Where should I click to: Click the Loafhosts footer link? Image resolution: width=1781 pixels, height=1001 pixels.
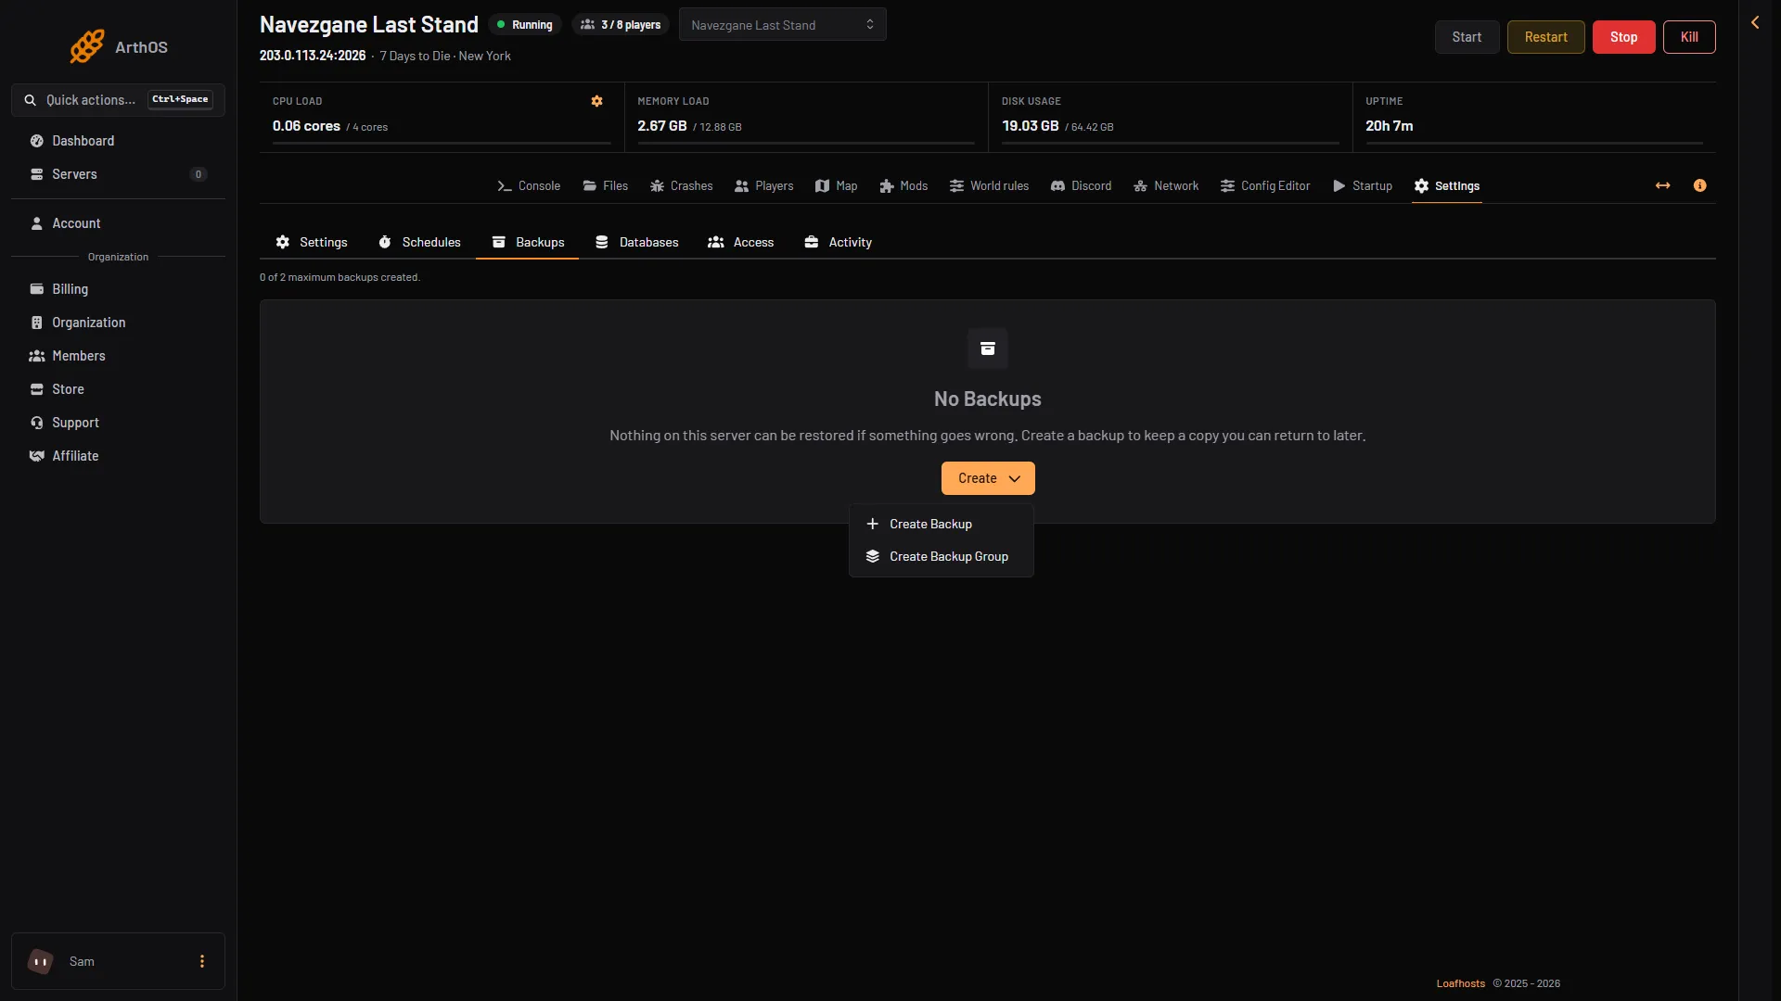(x=1460, y=983)
